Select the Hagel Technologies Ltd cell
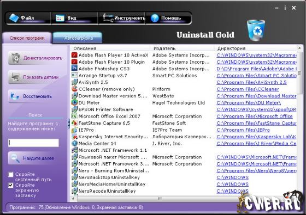The width and height of the screenshot is (306, 215). pos(179,103)
